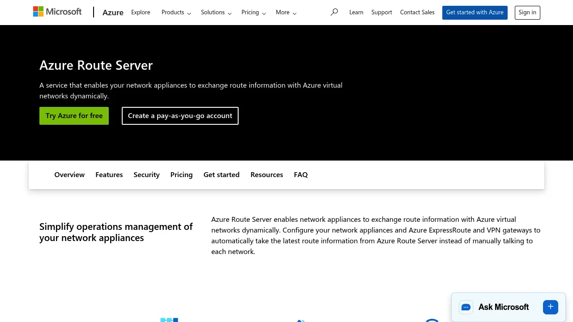Jump to the Overview section tab
Screen dimensions: 573x322
69,175
